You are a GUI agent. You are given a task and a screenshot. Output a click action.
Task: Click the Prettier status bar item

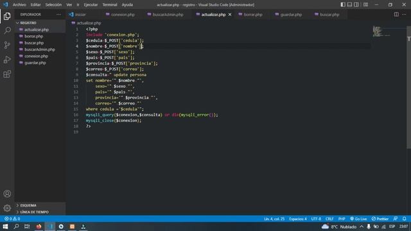tap(380, 219)
